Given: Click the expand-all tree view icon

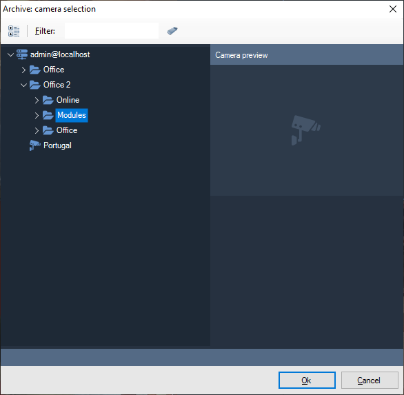Looking at the screenshot, I should pos(14,31).
